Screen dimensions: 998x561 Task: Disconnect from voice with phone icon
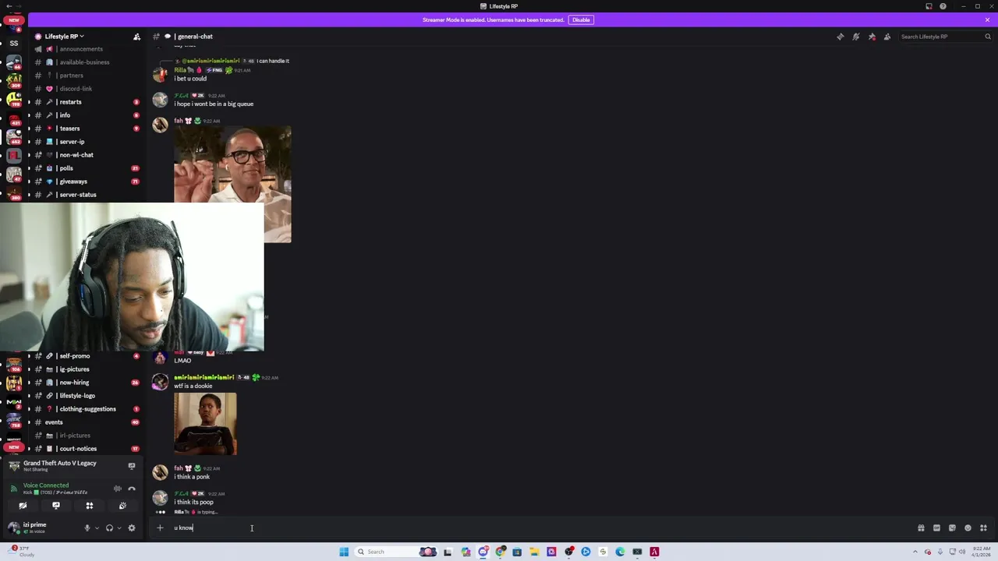(x=132, y=489)
